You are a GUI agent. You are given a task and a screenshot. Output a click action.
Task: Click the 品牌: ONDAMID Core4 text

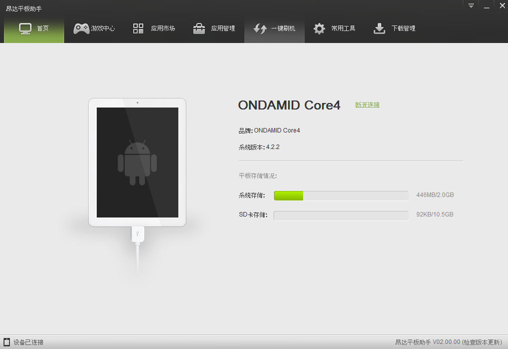pyautogui.click(x=269, y=130)
